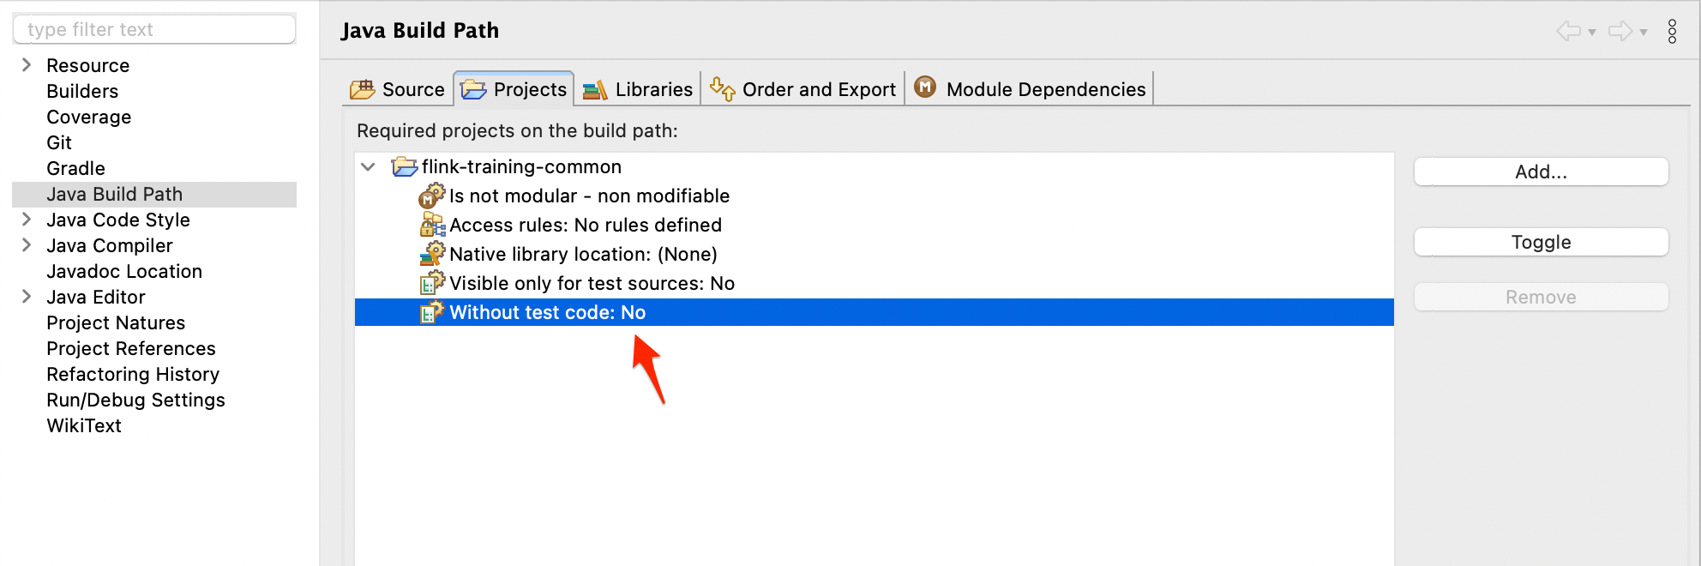Open the Java Compiler page
Image resolution: width=1701 pixels, height=566 pixels.
[x=110, y=245]
